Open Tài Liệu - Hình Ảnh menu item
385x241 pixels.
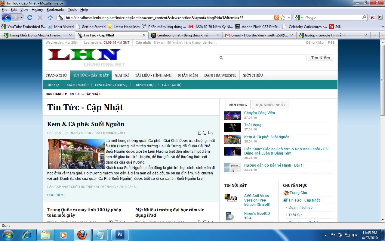(x=153, y=75)
